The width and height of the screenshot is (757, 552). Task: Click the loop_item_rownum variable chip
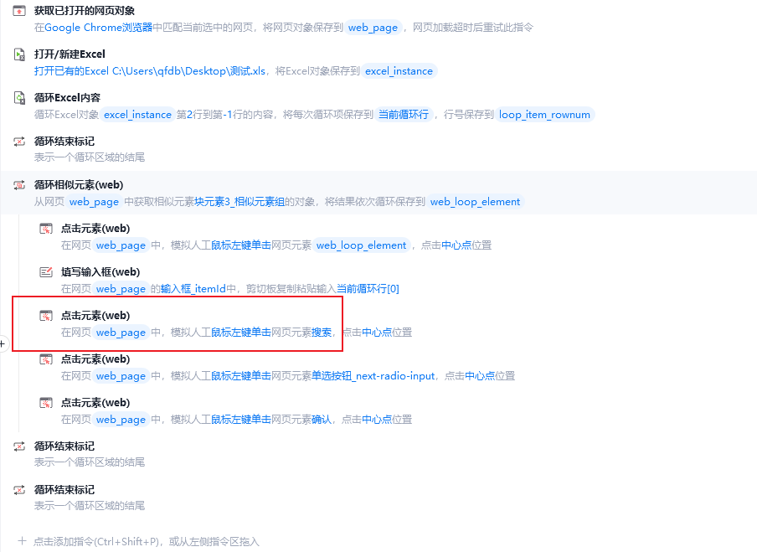point(544,115)
